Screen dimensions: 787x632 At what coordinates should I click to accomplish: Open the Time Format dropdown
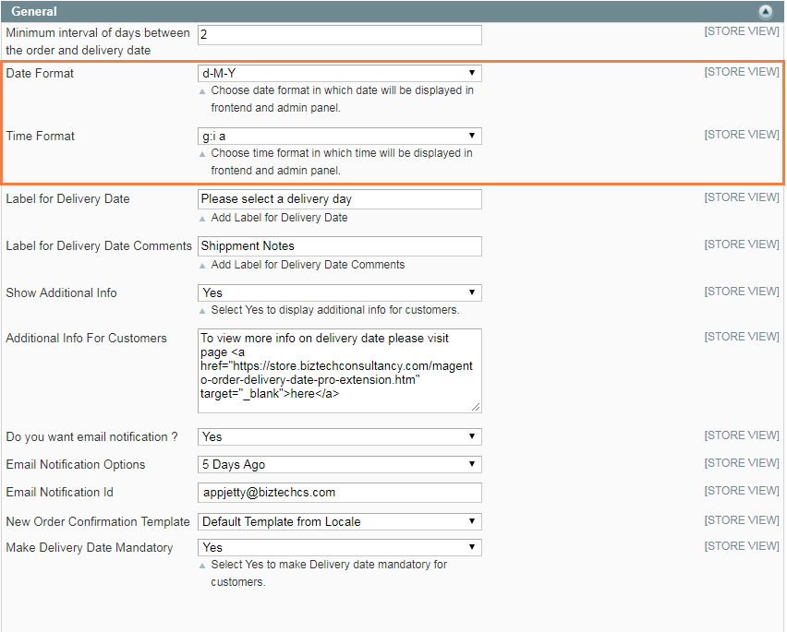click(339, 136)
